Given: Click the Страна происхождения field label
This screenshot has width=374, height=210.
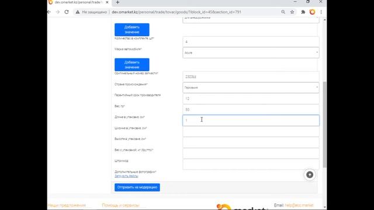Looking at the screenshot, I should click(x=131, y=84).
